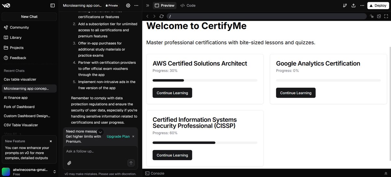Open the Custom Dashboard Design chat
This screenshot has width=391, height=177.
tap(27, 116)
